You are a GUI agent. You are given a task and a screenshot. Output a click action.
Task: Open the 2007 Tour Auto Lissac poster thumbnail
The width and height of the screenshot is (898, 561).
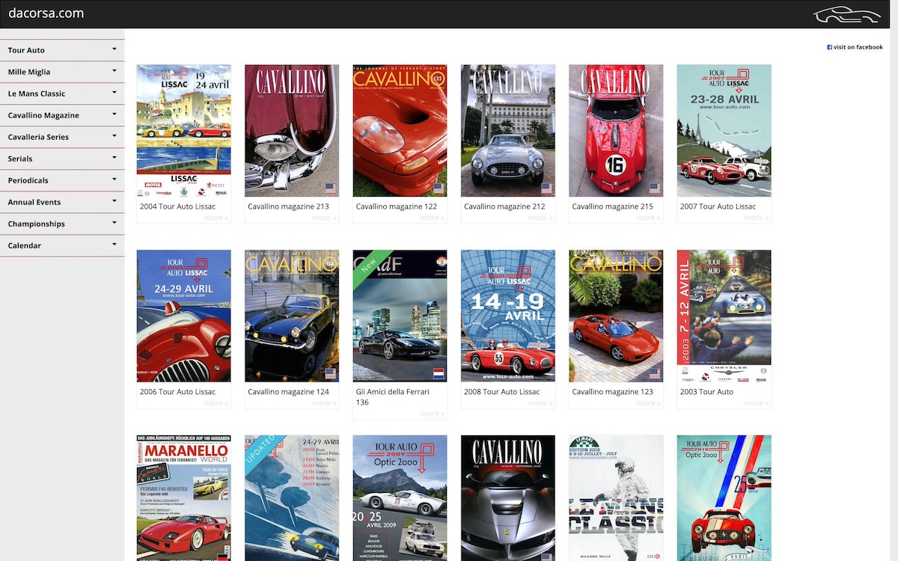pyautogui.click(x=724, y=131)
